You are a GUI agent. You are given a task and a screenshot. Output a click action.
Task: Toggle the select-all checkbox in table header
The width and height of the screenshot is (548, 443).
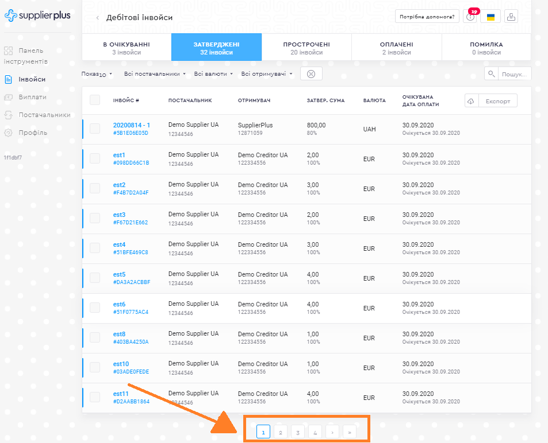(95, 100)
